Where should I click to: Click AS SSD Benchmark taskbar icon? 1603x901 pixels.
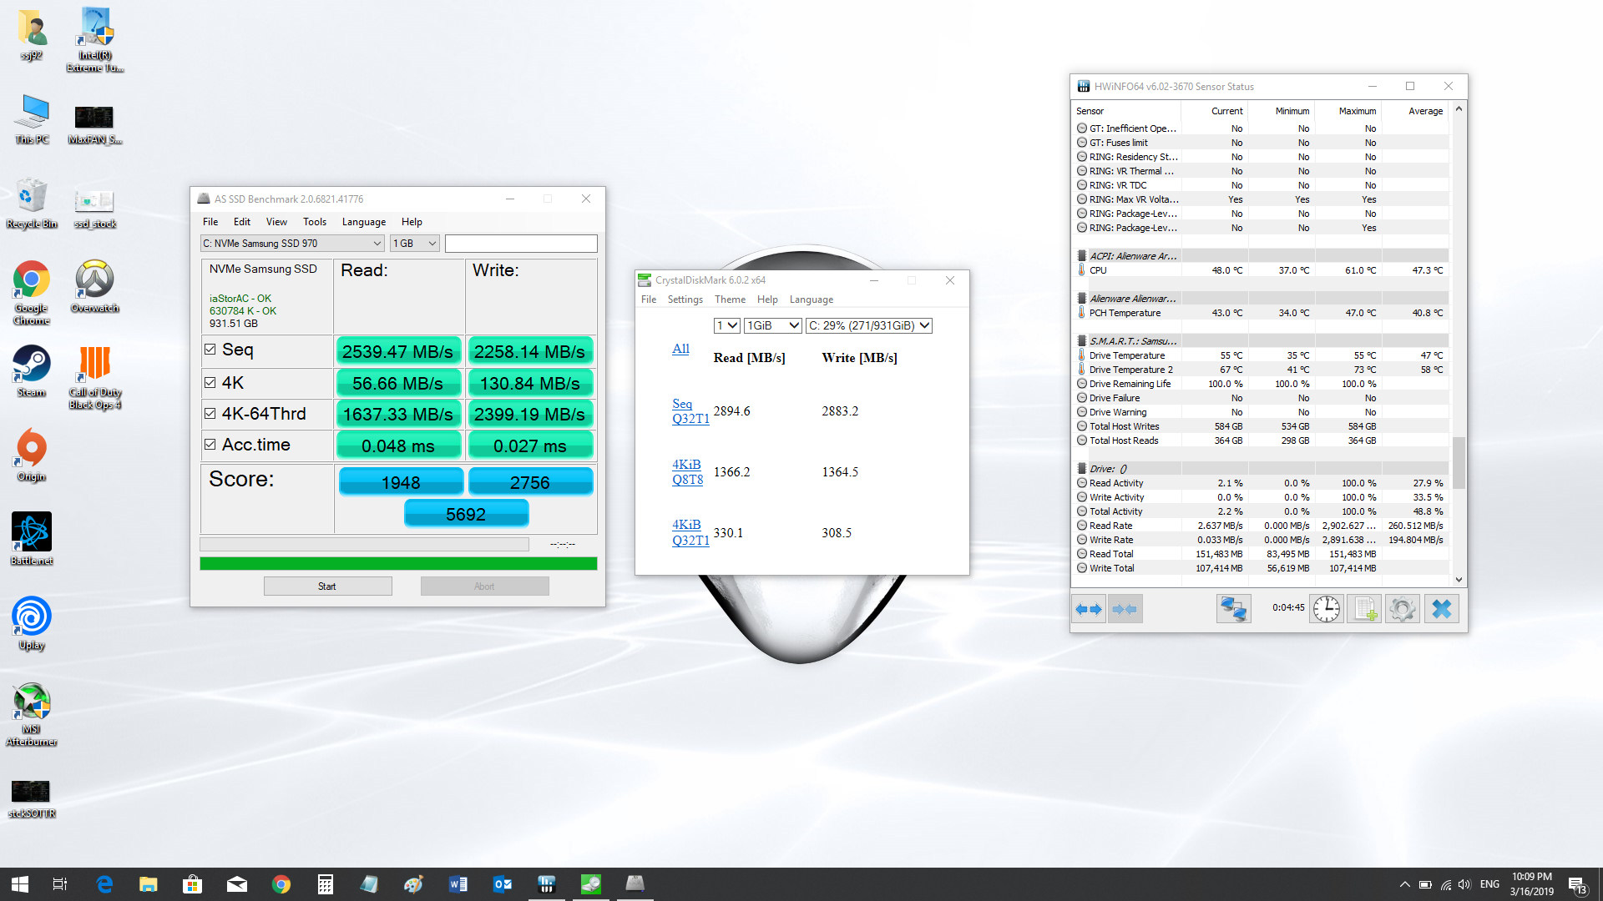[635, 884]
